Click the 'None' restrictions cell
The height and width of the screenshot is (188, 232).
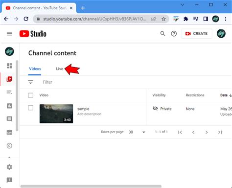(190, 109)
